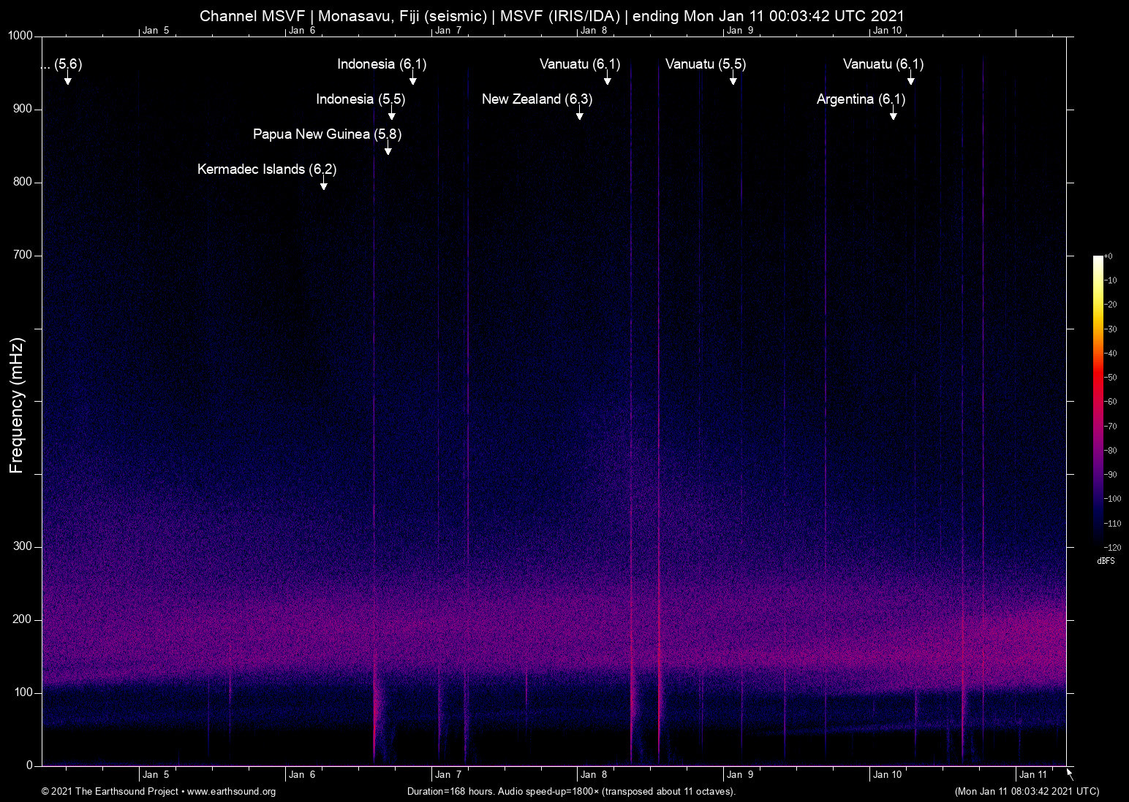The width and height of the screenshot is (1129, 802).
Task: Select the arrow marker under Indonesia (5.5)
Action: click(x=392, y=113)
